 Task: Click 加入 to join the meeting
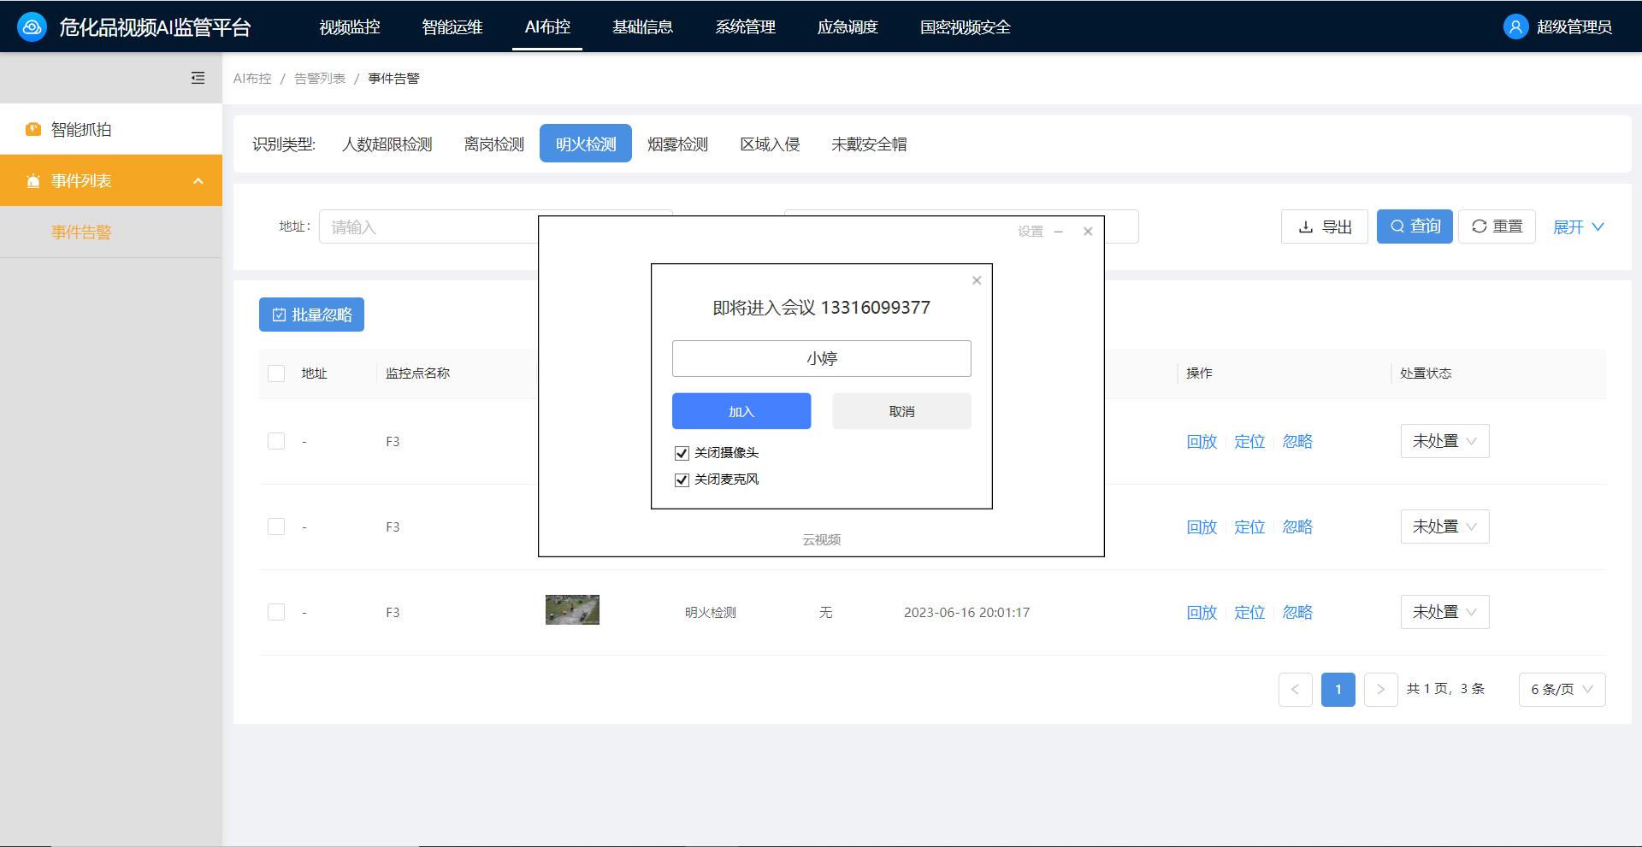point(741,410)
